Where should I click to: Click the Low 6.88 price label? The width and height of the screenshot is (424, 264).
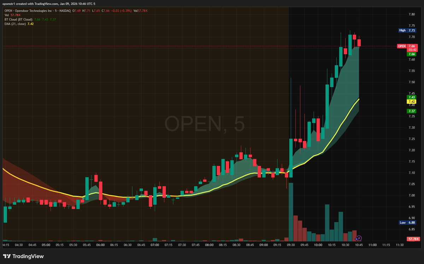(407, 223)
